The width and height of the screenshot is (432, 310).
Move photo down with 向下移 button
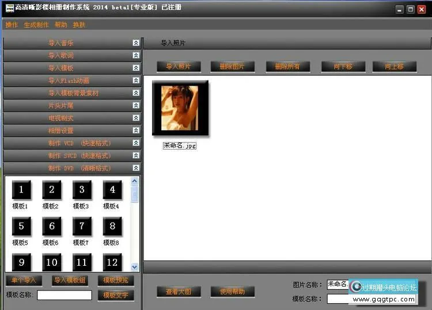click(x=343, y=67)
